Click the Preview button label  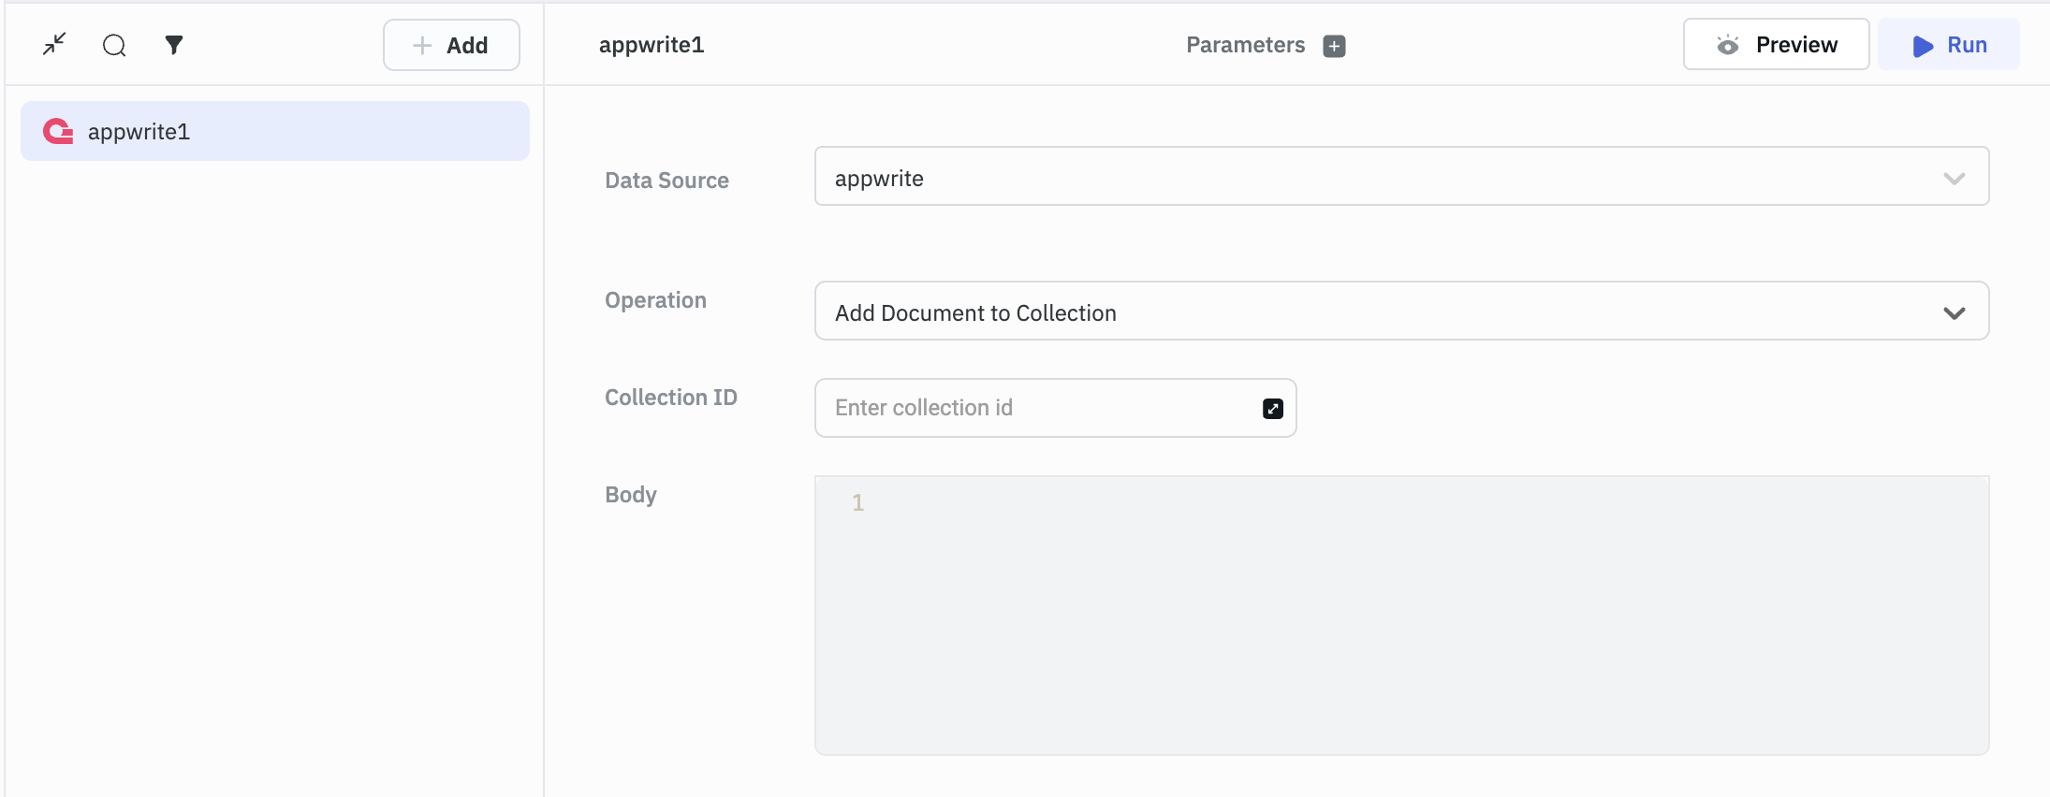click(x=1795, y=45)
